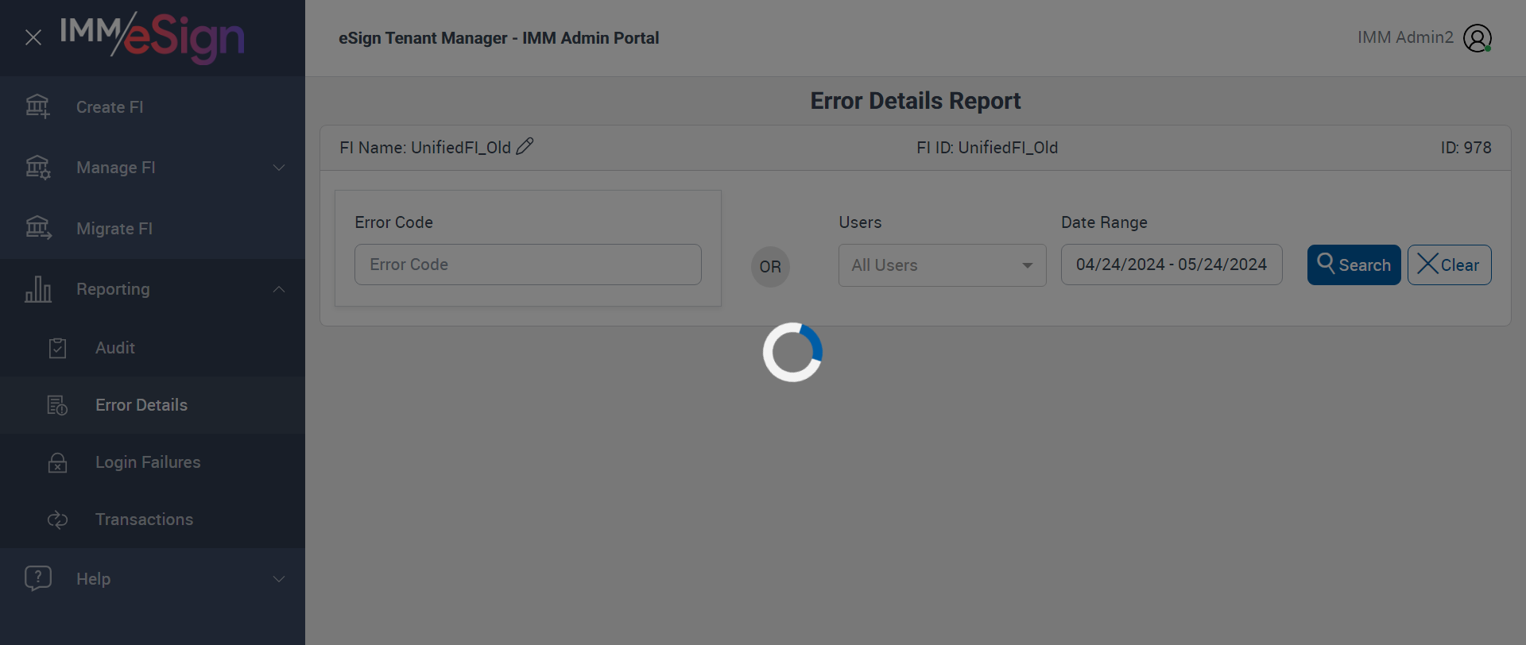Collapse the Reporting section chevron
The image size is (1526, 645).
[279, 289]
